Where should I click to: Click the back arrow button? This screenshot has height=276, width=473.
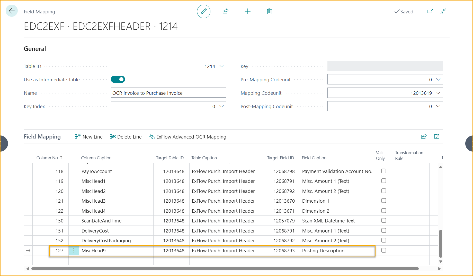(x=12, y=11)
